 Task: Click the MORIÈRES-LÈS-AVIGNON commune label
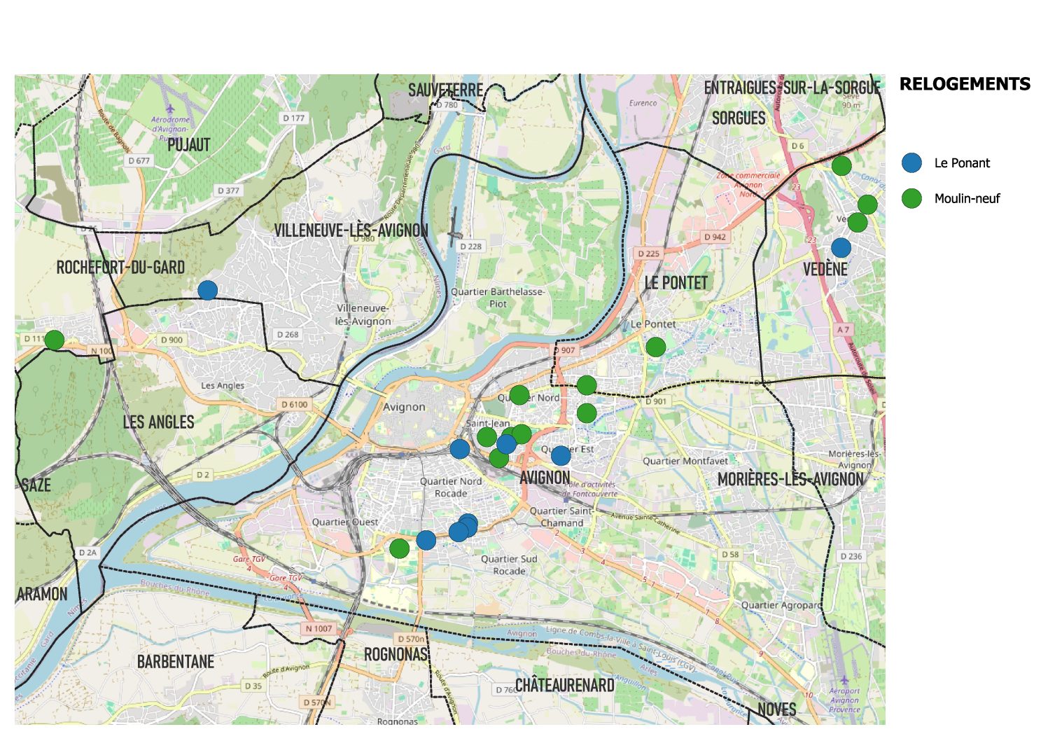point(790,480)
